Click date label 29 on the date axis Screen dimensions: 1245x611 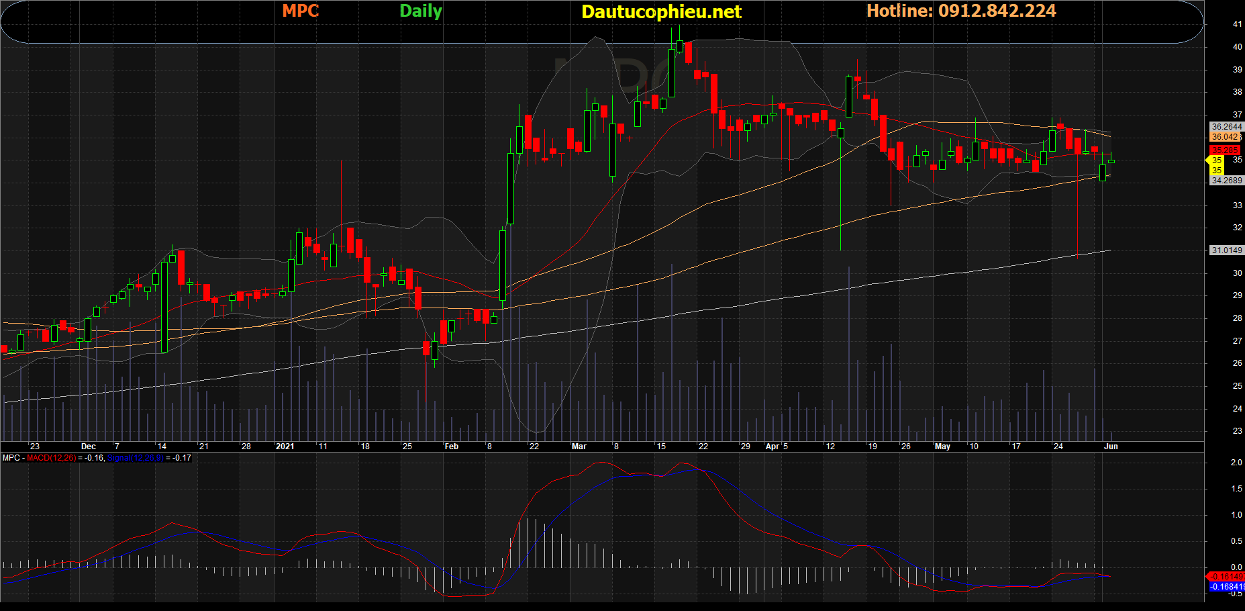[x=746, y=446]
